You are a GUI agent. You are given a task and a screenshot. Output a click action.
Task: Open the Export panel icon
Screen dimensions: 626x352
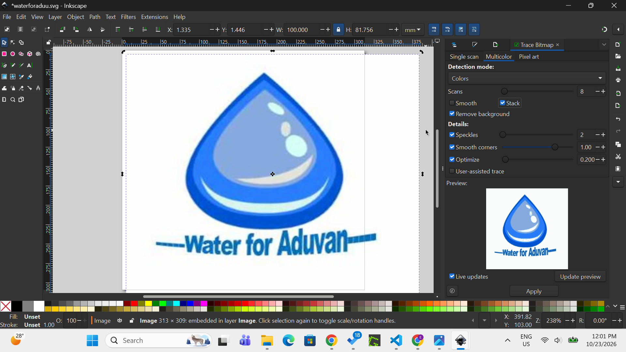point(496,45)
